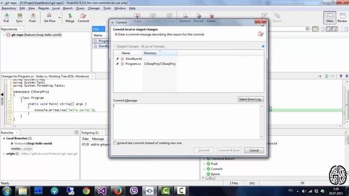Click the Select from Log button
Viewport: 349px width, 196px height.
click(251, 99)
